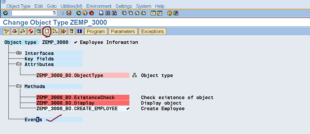This screenshot has width=310, height=134.
Task: Click 'Create Employee' description text
Action: [x=163, y=108]
